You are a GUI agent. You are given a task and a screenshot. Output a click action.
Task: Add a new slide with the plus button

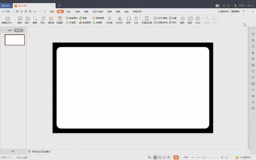(13, 151)
